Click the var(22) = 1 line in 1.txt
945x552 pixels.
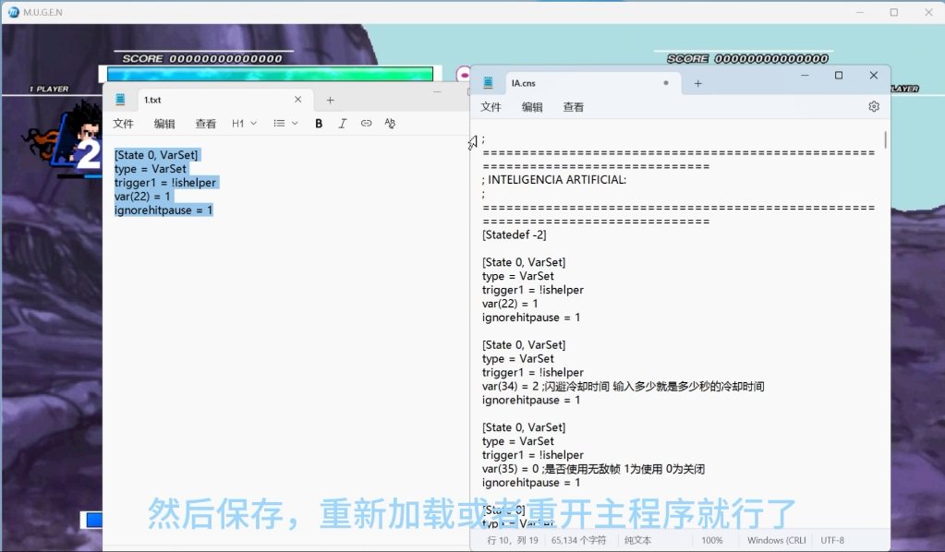pyautogui.click(x=142, y=197)
